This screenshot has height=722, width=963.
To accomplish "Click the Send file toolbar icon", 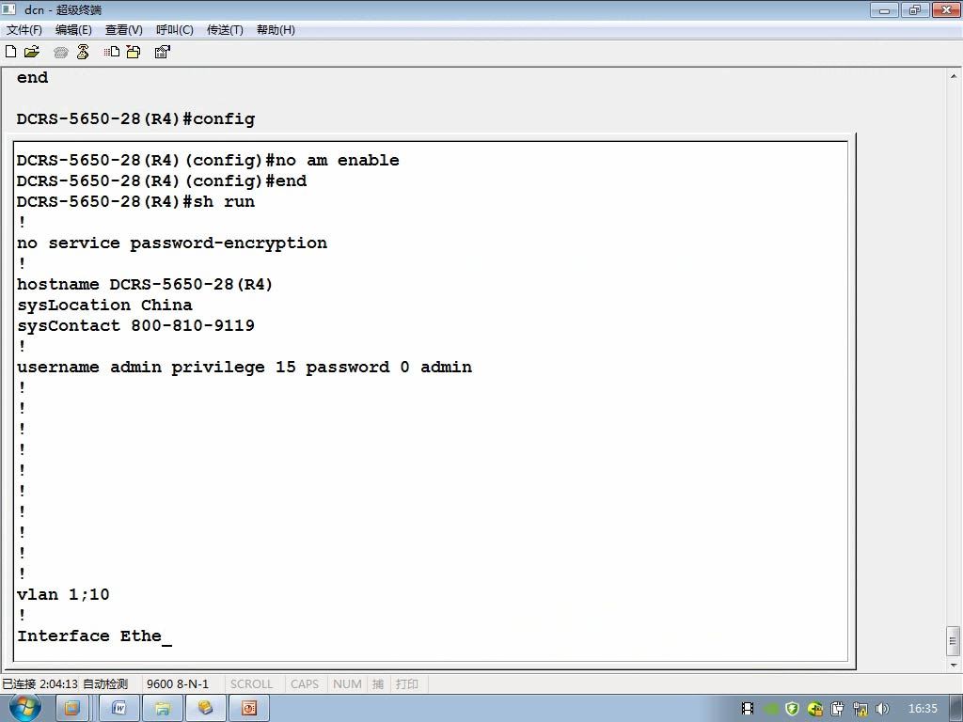I will pyautogui.click(x=112, y=52).
